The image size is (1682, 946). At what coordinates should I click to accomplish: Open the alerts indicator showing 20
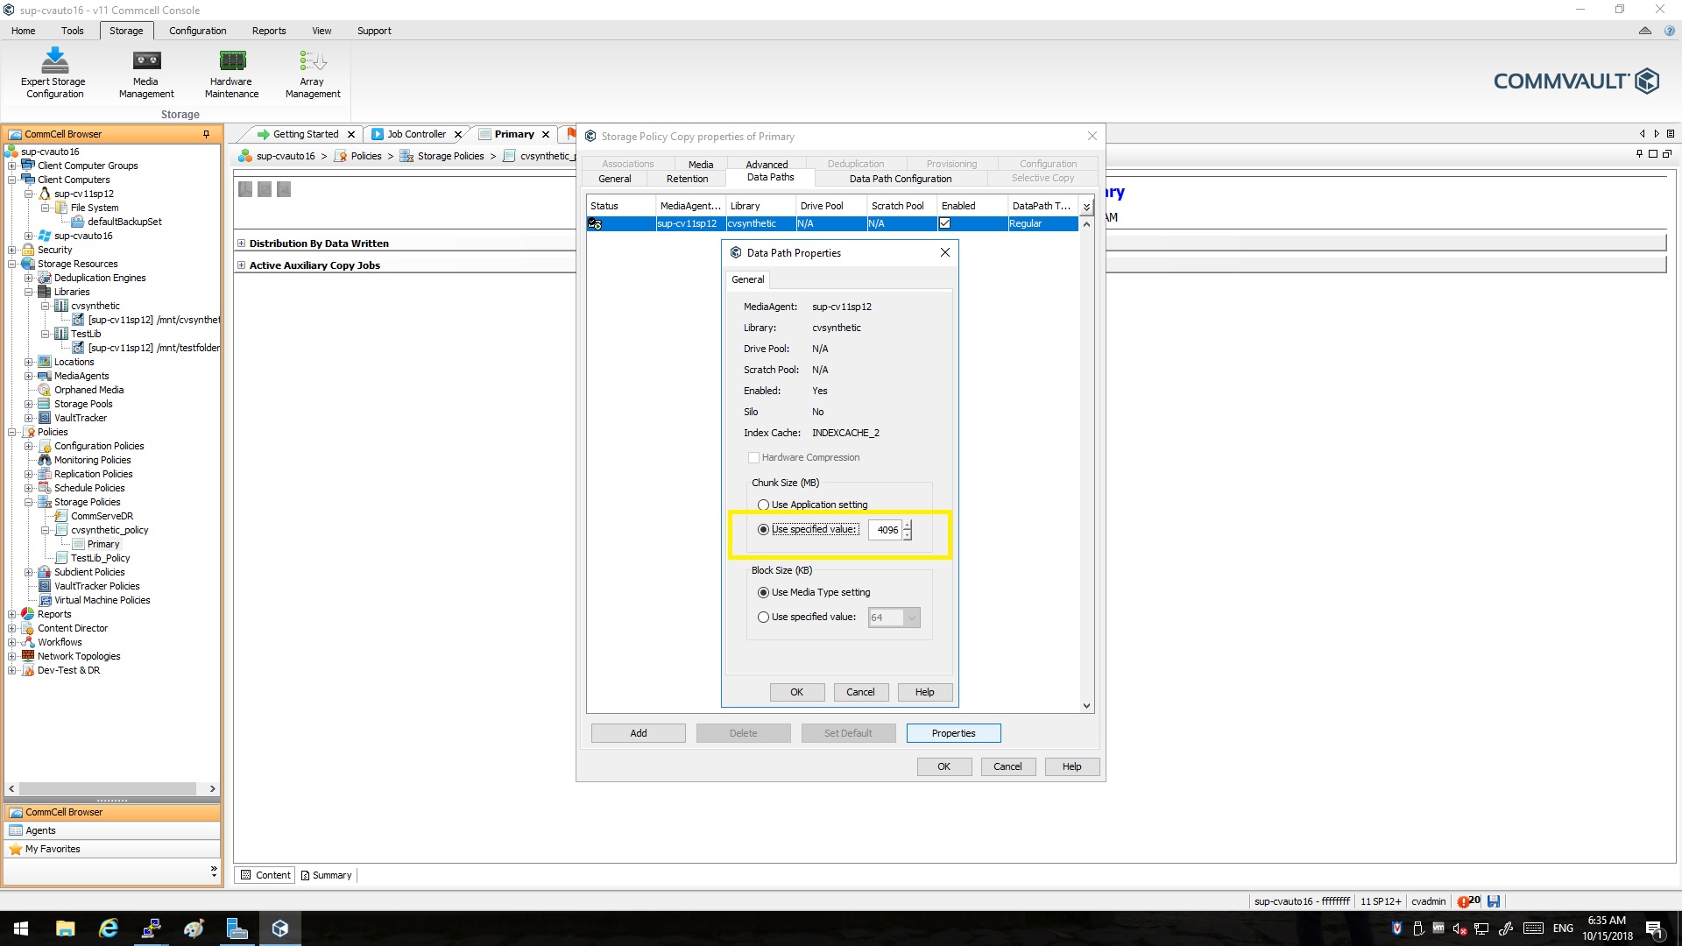[x=1466, y=900]
